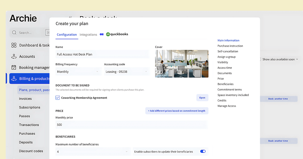Click the QuickBooks logo
The width and height of the screenshot is (303, 159).
117,34
